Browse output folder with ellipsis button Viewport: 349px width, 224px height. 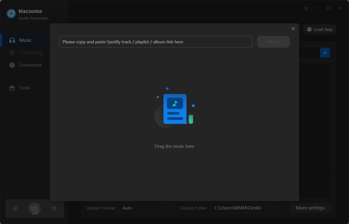272,208
